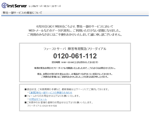Click the circle bullet before お問合せフォーム
This screenshot has height=113, width=150.
pyautogui.click(x=28, y=99)
